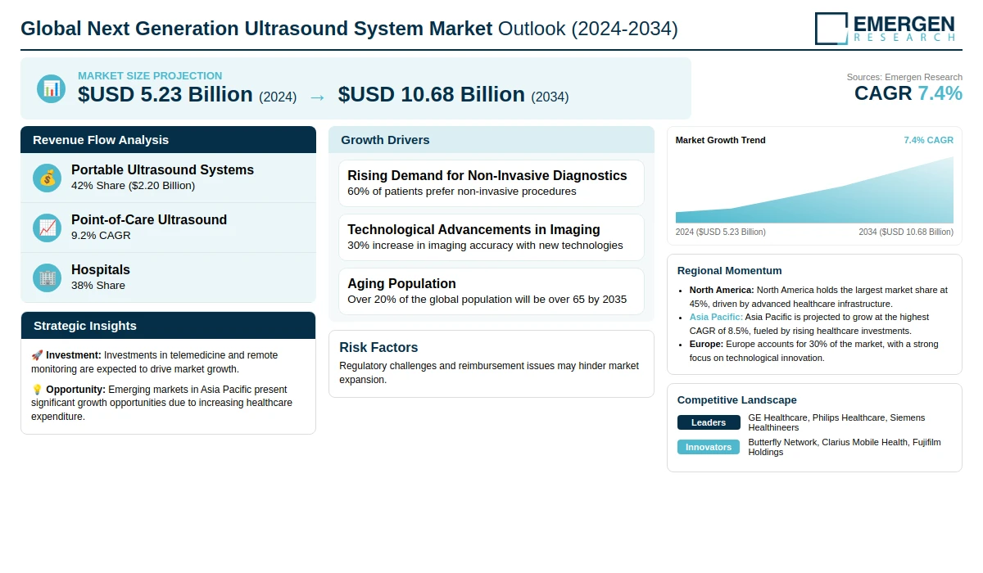Select the money bag icon for Portable Ultrasound Systems
This screenshot has height=573, width=983.
click(47, 178)
